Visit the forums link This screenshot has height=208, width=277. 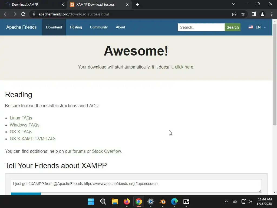point(79,151)
